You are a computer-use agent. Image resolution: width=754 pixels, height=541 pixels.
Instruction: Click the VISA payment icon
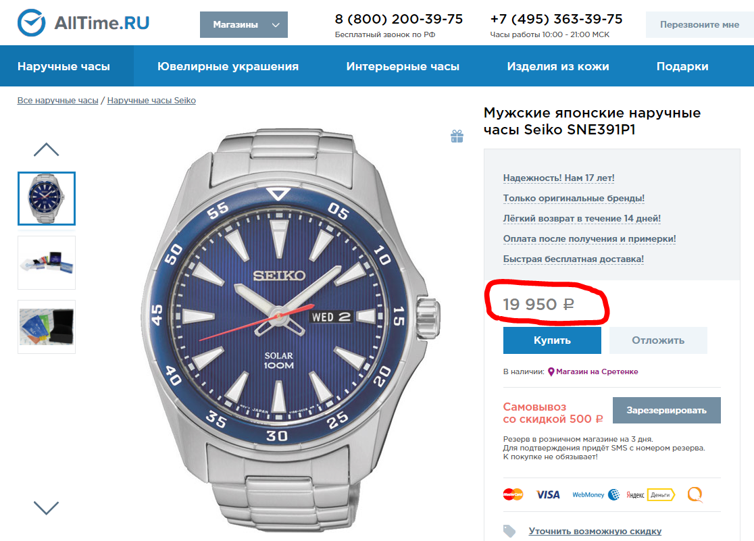548,494
